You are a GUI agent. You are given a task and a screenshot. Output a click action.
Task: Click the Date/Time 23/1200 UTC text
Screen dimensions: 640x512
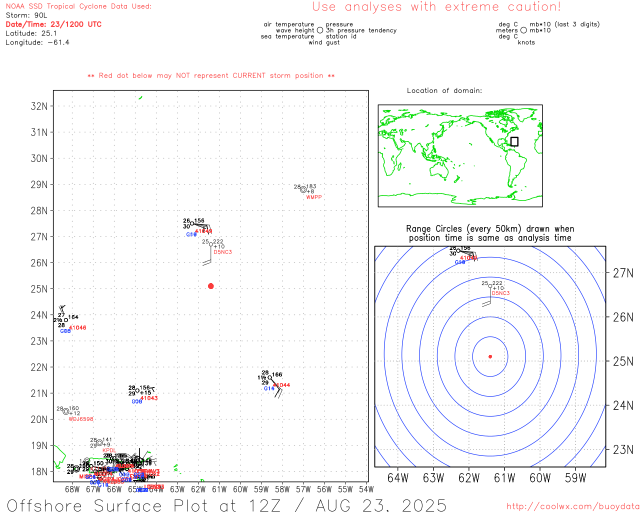tap(53, 24)
